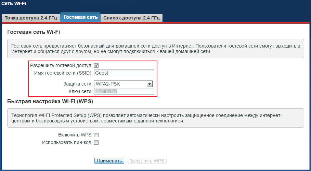Screen dimensions: 311x171
Task: Switch to Список доступа 2.4 ГГц tab
Action: (131, 17)
